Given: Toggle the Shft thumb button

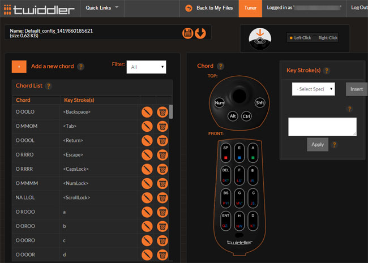Looking at the screenshot, I should coord(260,103).
